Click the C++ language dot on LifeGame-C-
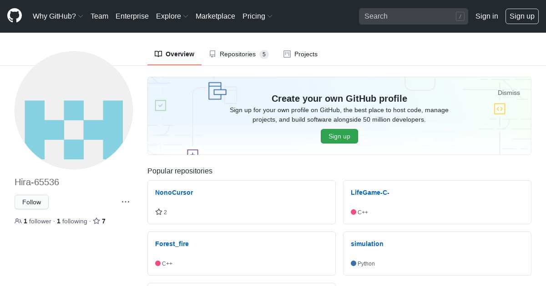The width and height of the screenshot is (546, 286). pos(354,212)
